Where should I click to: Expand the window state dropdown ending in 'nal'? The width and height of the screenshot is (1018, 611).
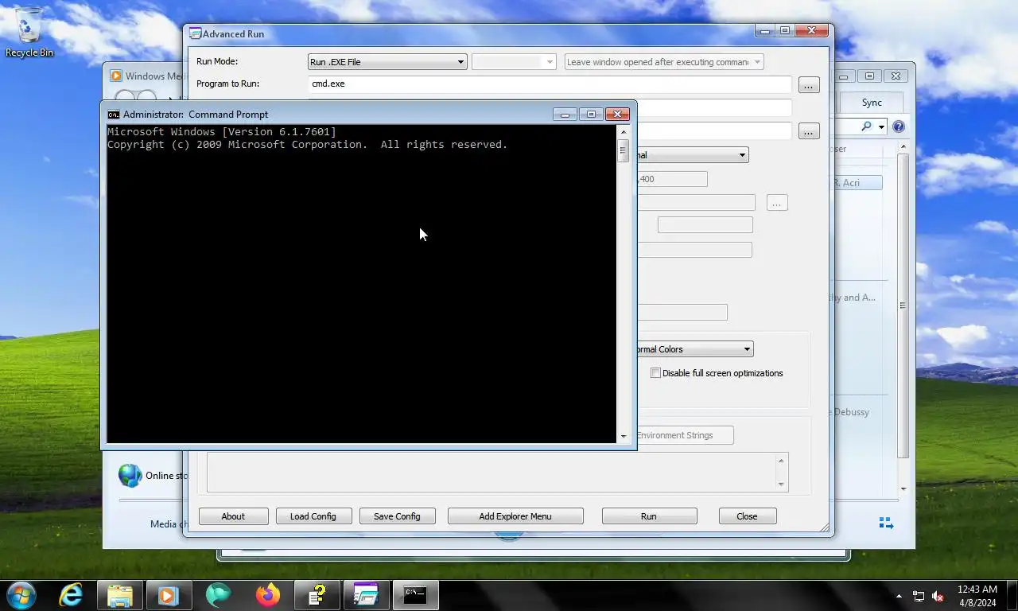pos(692,155)
